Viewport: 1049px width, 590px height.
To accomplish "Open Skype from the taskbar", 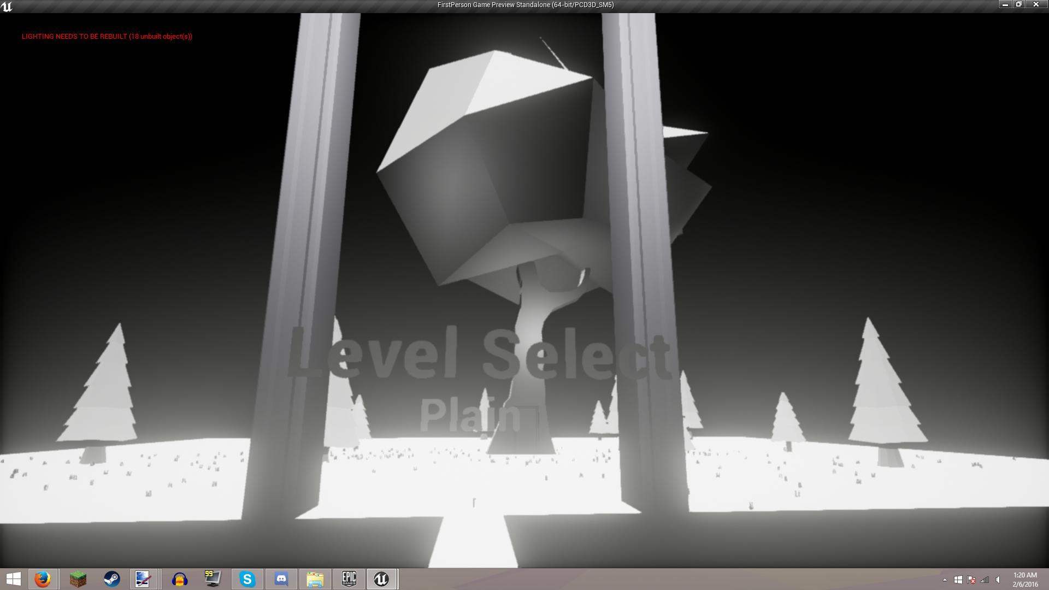I will [x=246, y=579].
